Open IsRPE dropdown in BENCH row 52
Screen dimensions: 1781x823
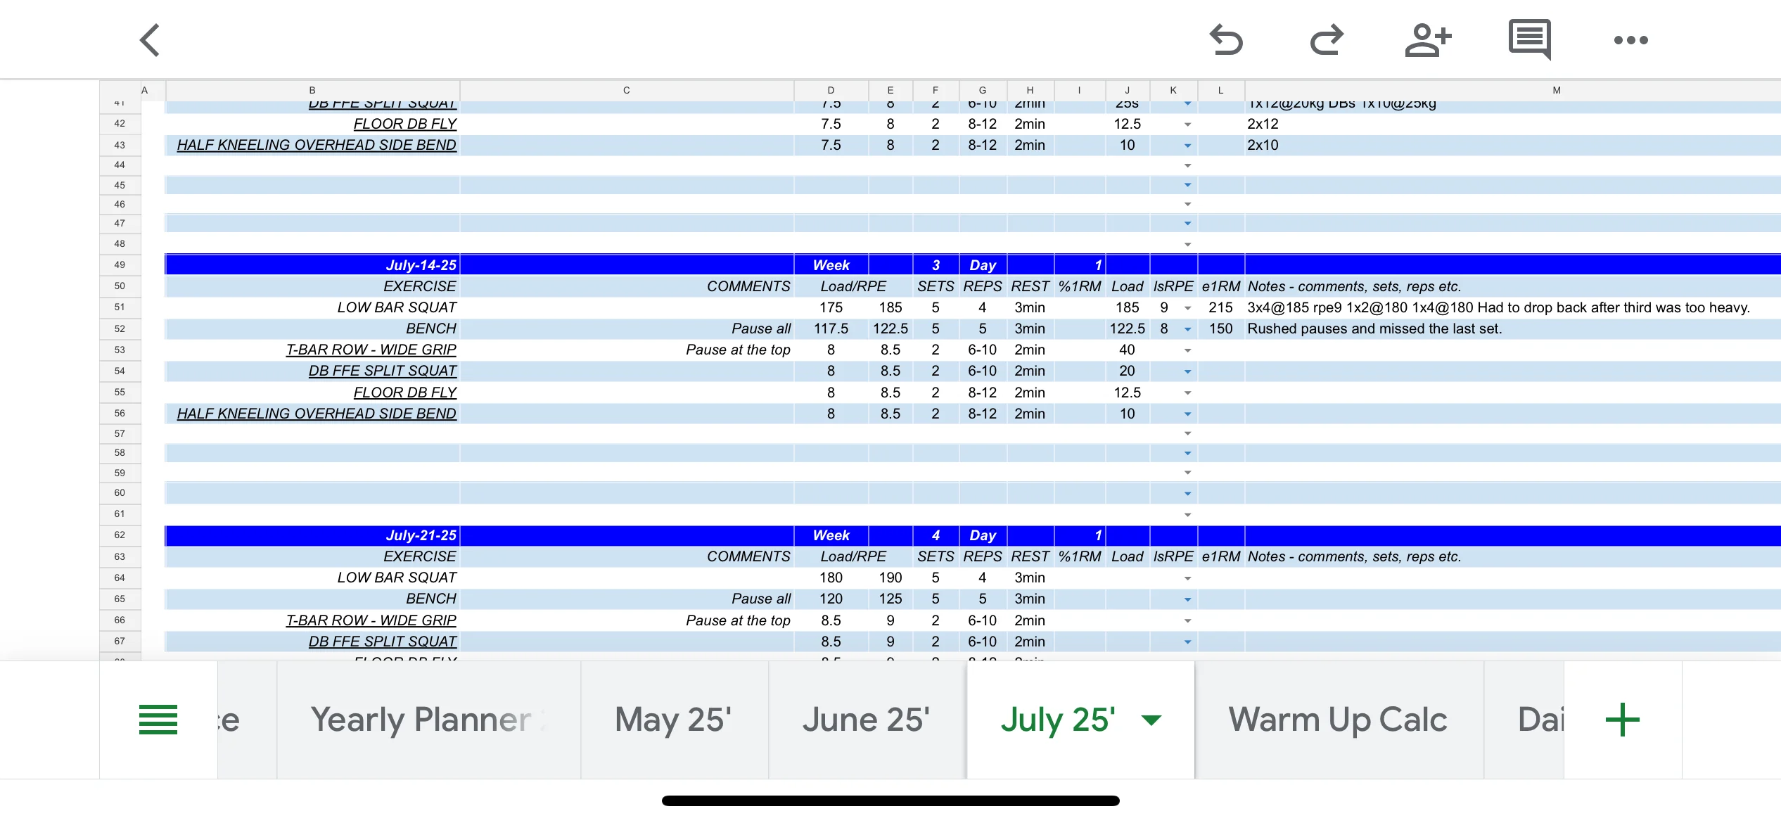coord(1187,329)
